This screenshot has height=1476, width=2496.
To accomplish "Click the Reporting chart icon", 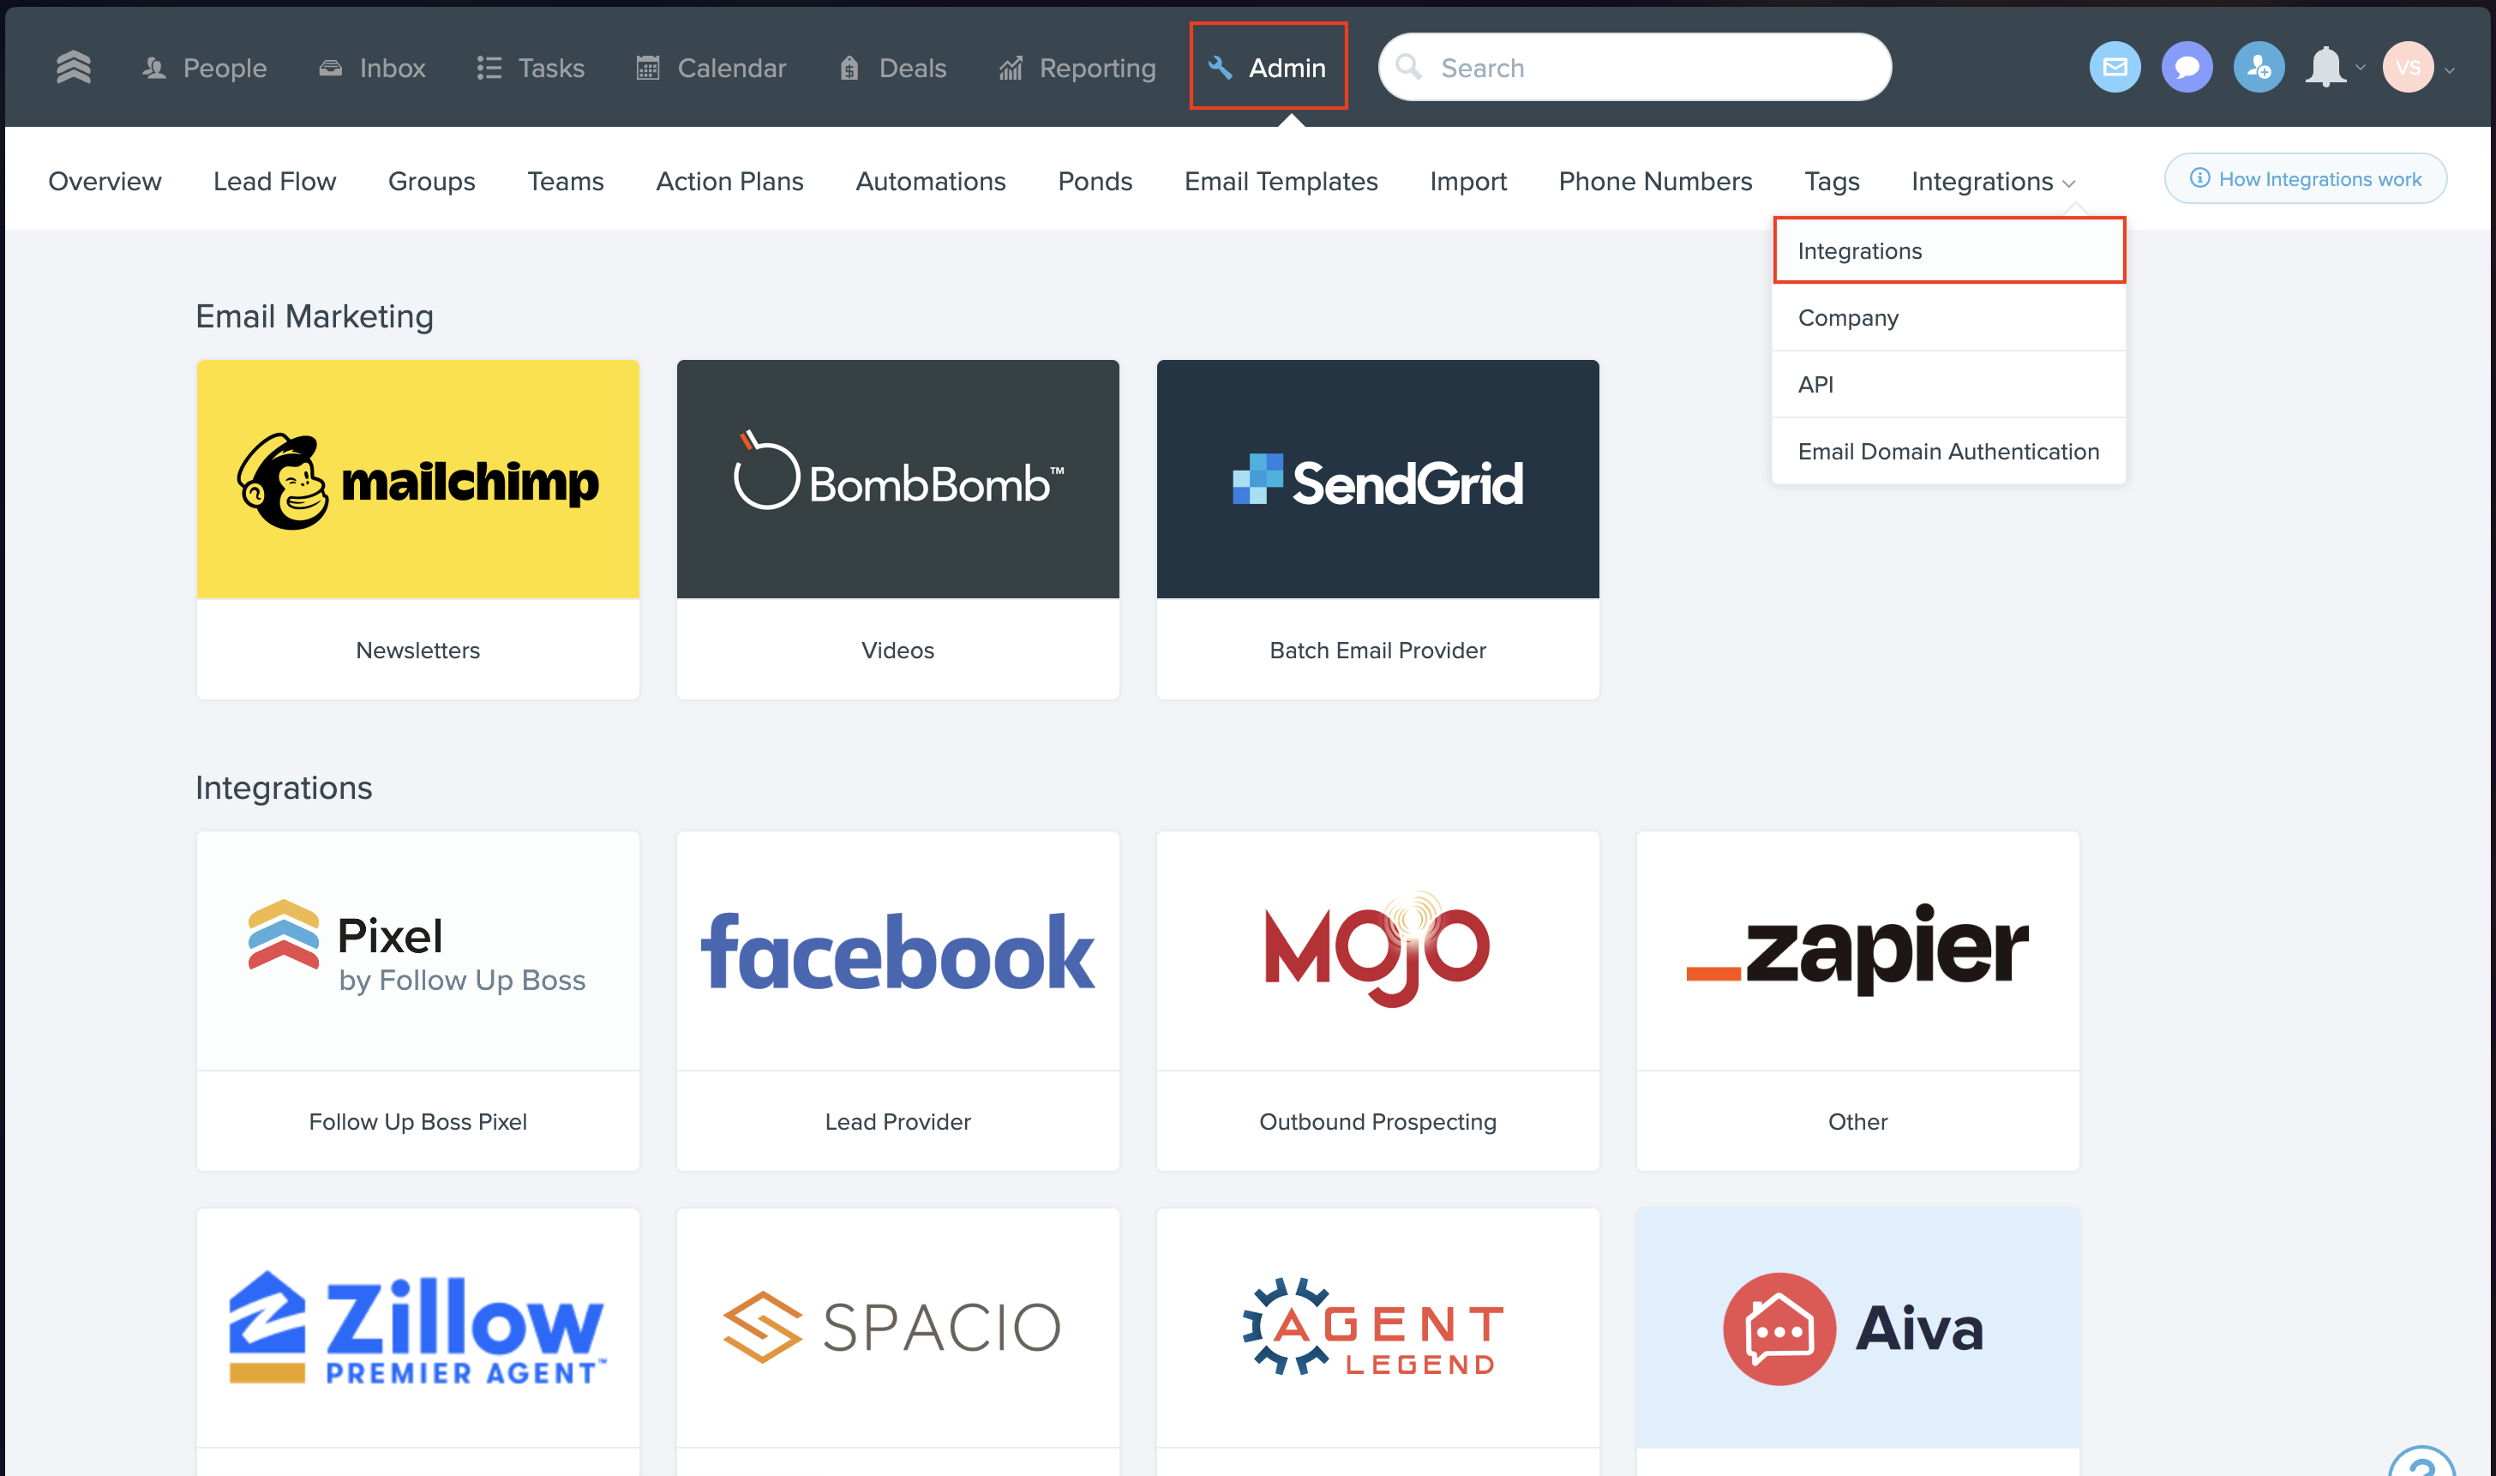I will point(1011,68).
